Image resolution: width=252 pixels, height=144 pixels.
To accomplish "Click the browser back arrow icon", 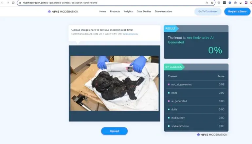I will (2, 3).
